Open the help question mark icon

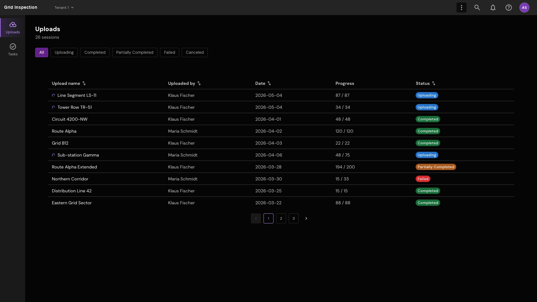508,8
